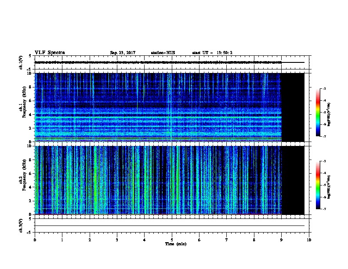This screenshot has height=269, width=348.
Task: Click the "10" tick on the time axis
Action: (x=309, y=240)
